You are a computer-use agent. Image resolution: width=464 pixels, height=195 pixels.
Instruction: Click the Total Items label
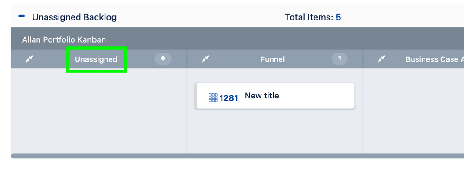(309, 17)
